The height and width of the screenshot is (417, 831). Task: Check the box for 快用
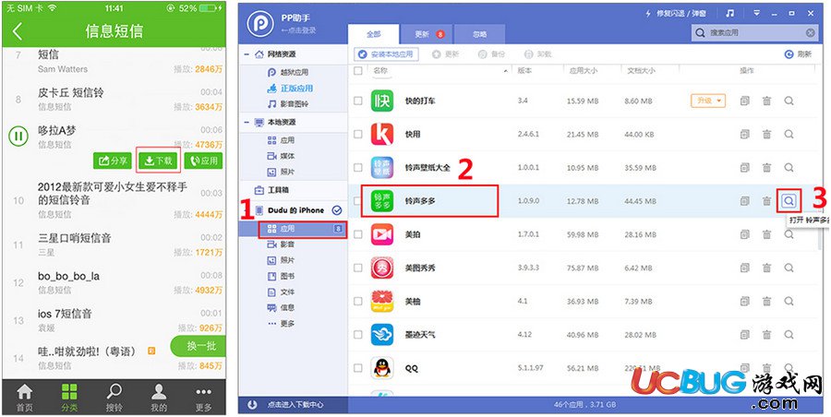(x=358, y=135)
